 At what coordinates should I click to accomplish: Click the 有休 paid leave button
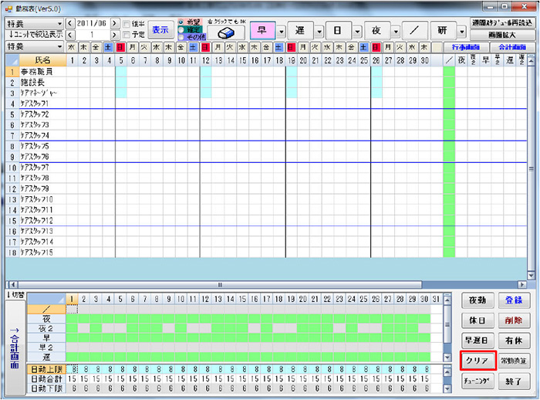[514, 341]
